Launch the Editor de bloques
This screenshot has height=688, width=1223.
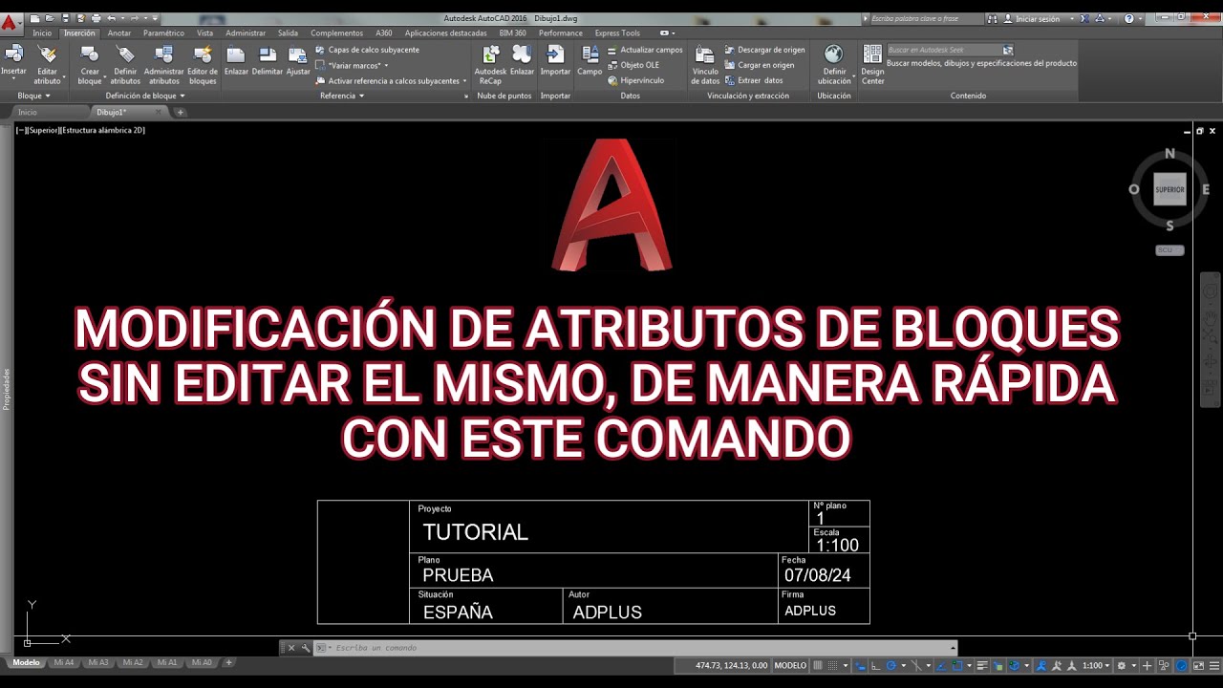click(203, 64)
